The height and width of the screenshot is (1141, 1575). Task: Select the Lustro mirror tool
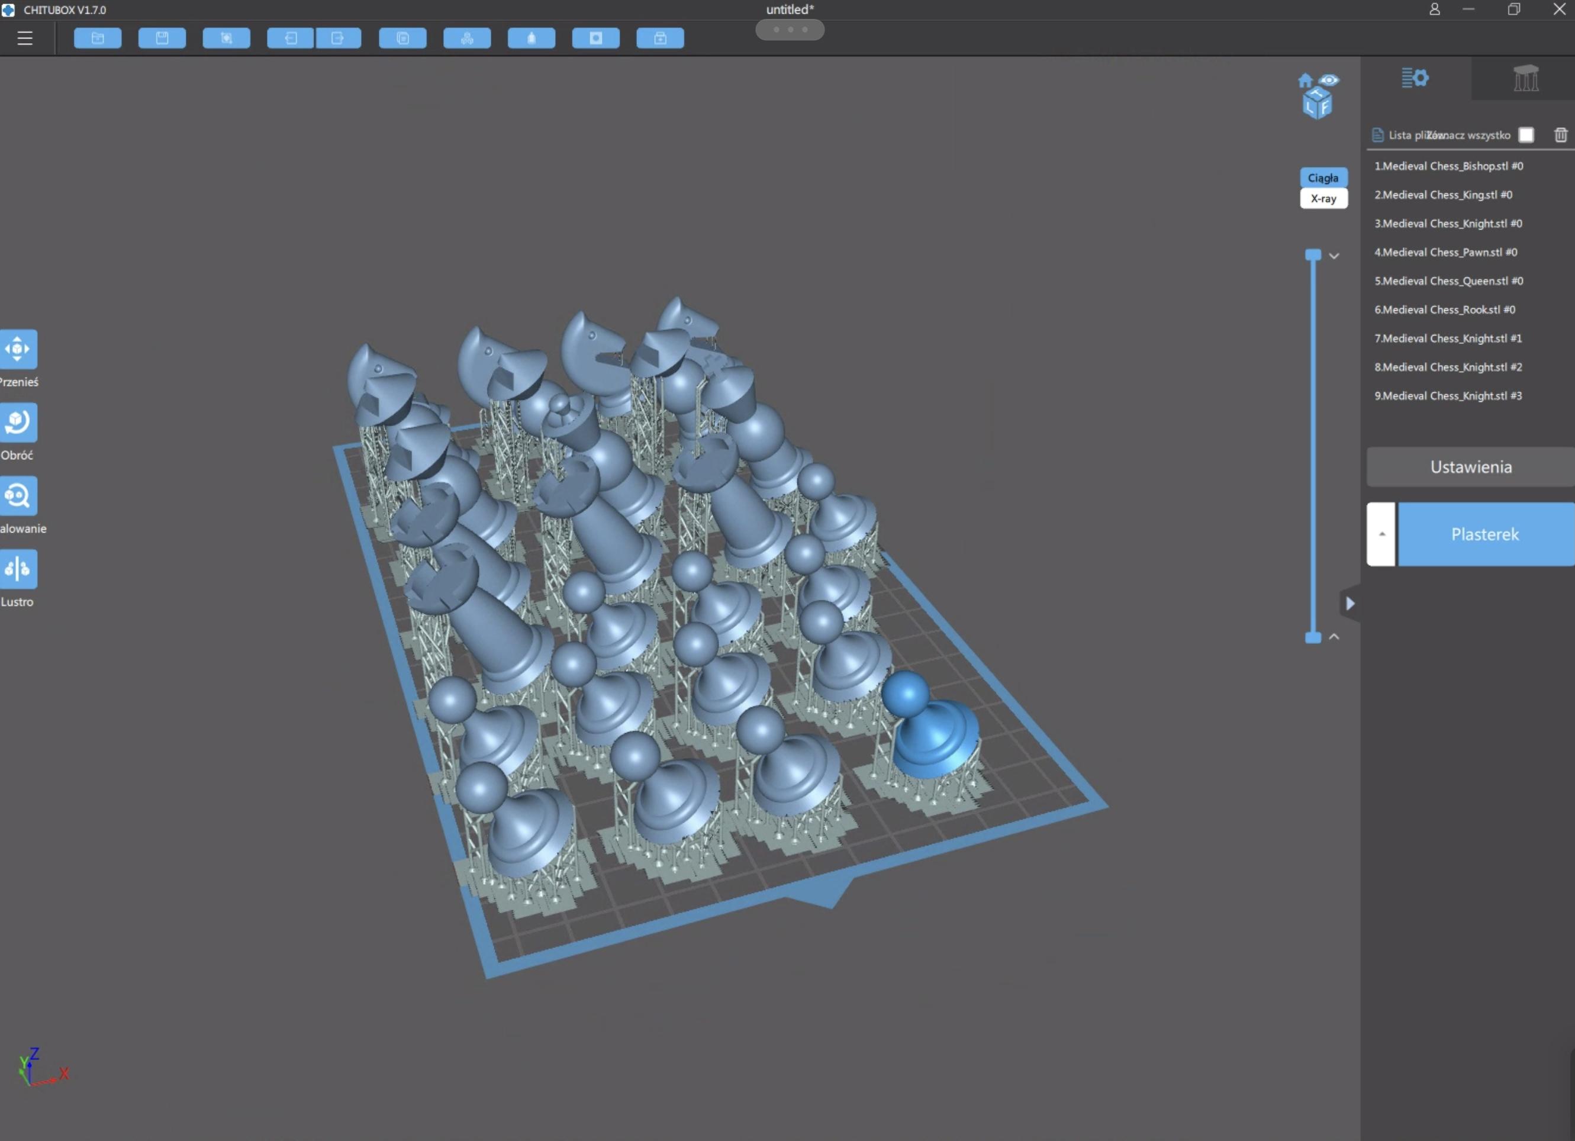point(18,569)
